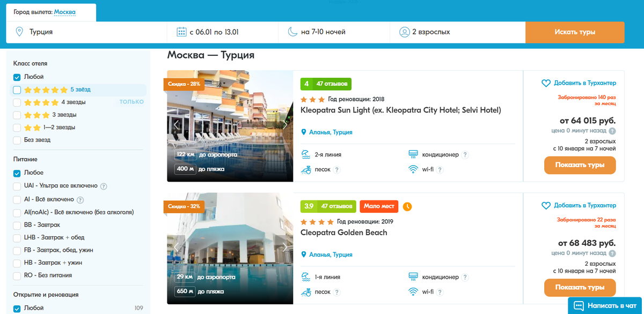644x314 pixels.
Task: Click question mark next to wi-fi, Cleopatra Golden Beach
Action: point(440,292)
